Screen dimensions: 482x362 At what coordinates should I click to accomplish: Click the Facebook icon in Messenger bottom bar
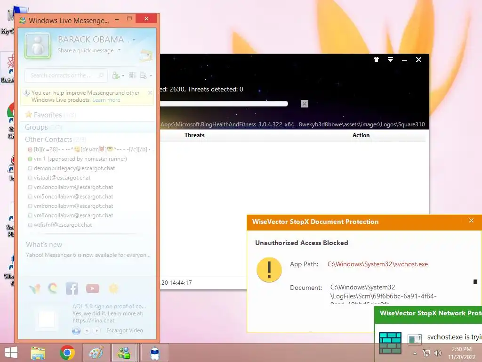point(72,288)
